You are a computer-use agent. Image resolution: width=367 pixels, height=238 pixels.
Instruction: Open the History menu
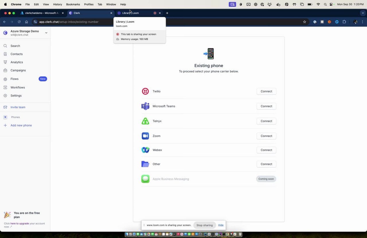(x=57, y=4)
